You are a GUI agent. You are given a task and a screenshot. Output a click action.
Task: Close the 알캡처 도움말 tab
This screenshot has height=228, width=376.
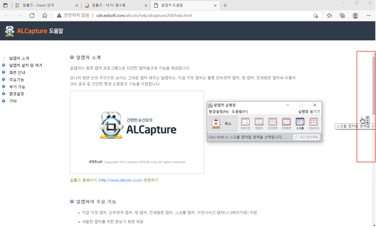[x=215, y=5]
